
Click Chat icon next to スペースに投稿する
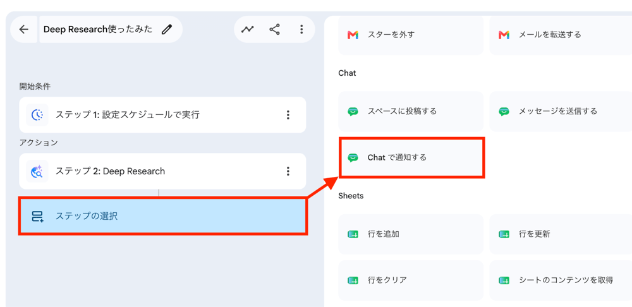pyautogui.click(x=353, y=112)
